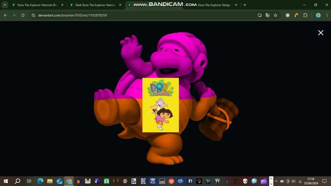The width and height of the screenshot is (331, 186).
Task: Go back to the previous page
Action: (x=5, y=15)
